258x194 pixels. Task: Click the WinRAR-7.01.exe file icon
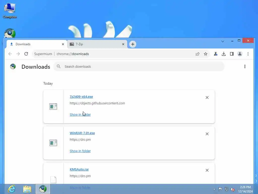(x=53, y=143)
